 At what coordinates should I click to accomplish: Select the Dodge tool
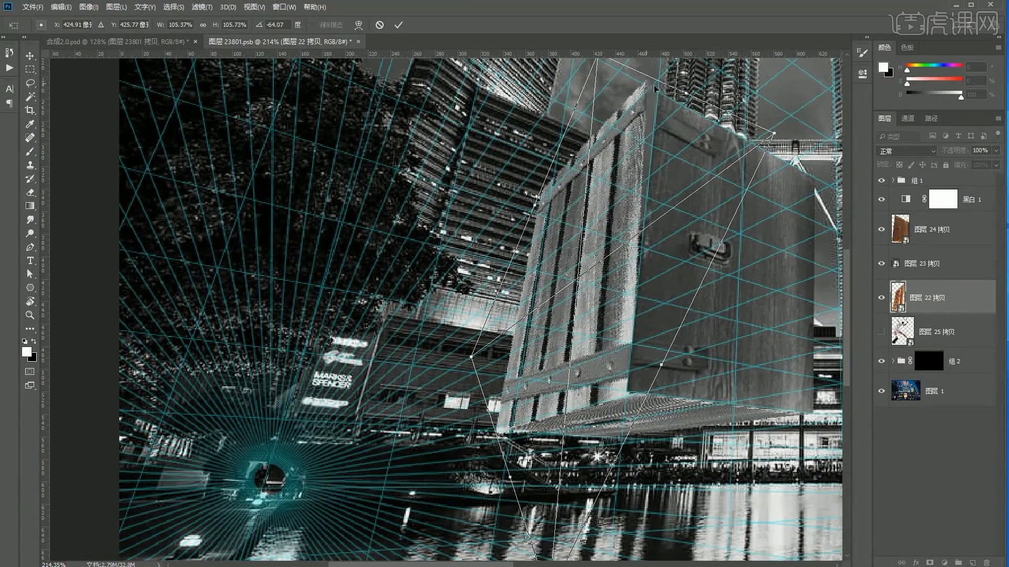point(30,233)
